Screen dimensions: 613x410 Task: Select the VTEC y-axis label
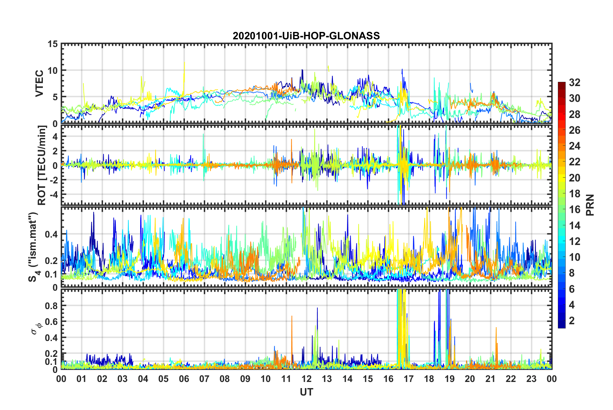(39, 83)
